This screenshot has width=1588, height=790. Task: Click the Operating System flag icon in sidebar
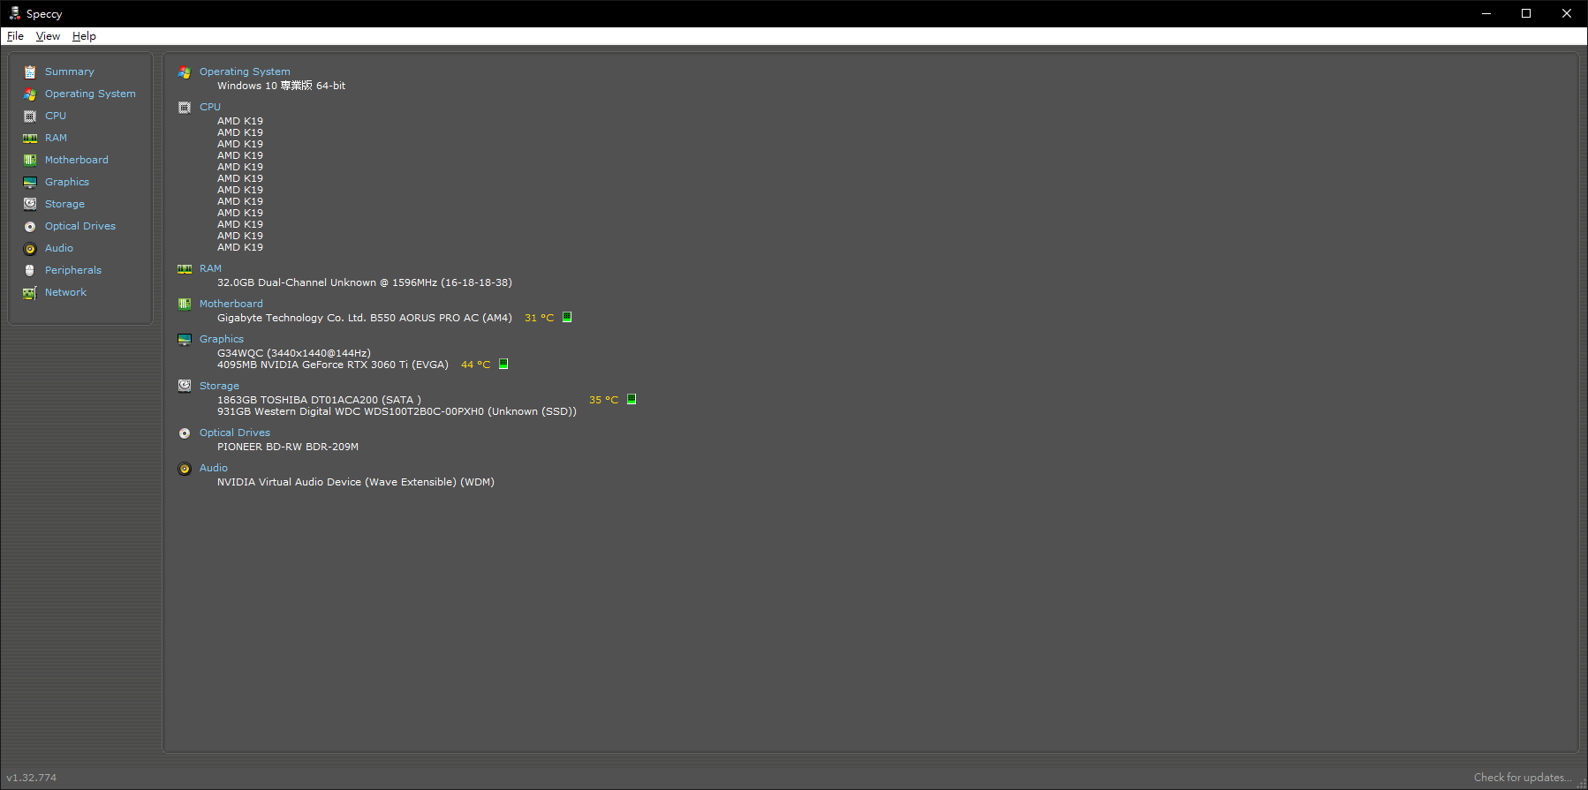pos(30,94)
